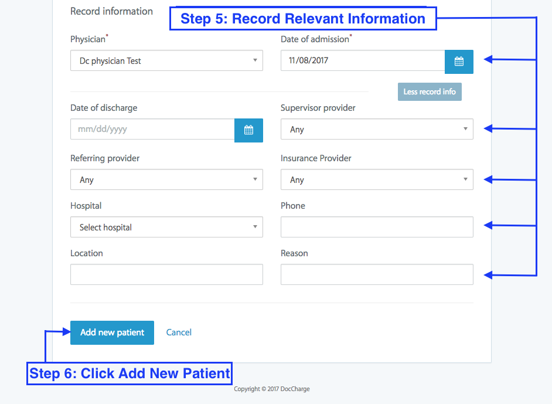Click the Cancel link
This screenshot has height=404, width=552.
(x=179, y=332)
